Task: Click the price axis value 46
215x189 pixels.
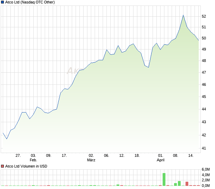Action: point(204,84)
